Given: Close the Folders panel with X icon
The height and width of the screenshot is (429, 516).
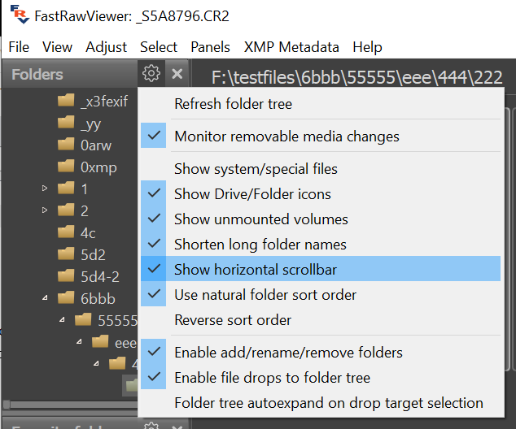Looking at the screenshot, I should click(177, 74).
